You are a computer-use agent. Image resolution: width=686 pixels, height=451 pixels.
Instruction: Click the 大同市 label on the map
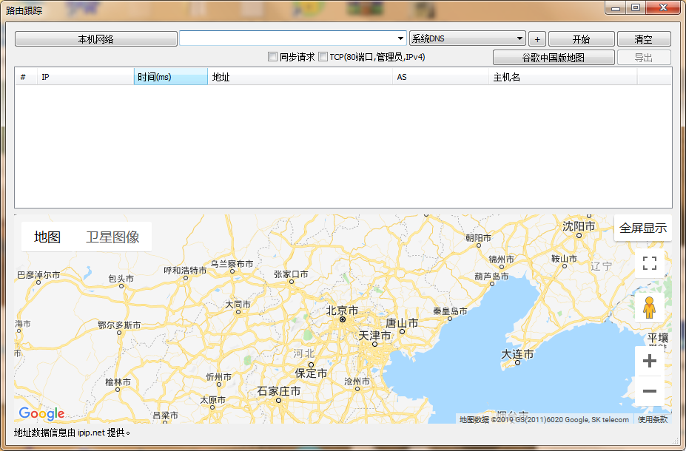[238, 304]
